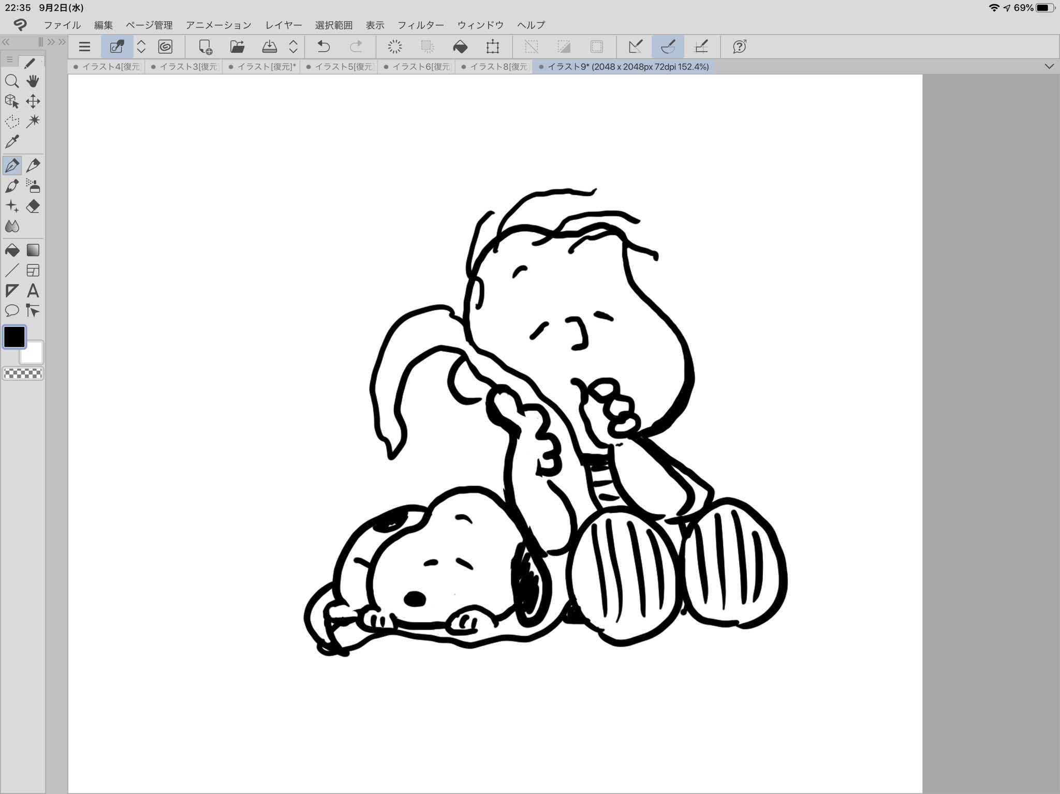Open the help question-mark icon

click(740, 47)
